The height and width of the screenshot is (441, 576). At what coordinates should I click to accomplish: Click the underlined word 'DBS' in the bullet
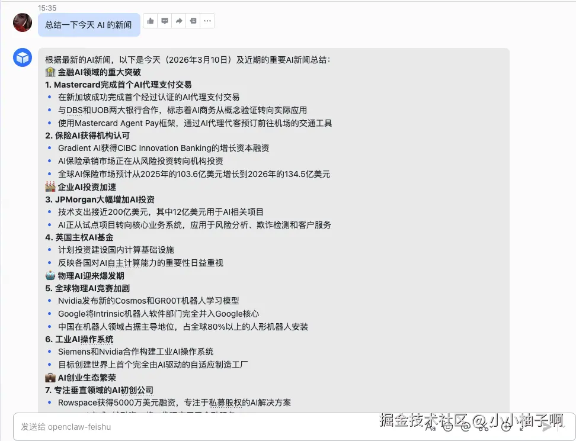tap(74, 110)
